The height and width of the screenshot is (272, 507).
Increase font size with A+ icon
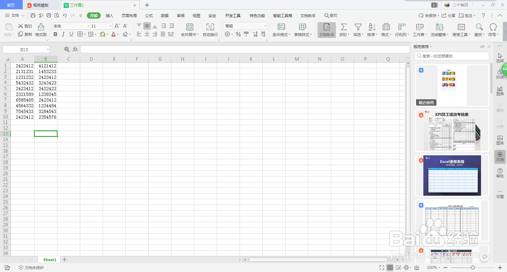click(117, 26)
